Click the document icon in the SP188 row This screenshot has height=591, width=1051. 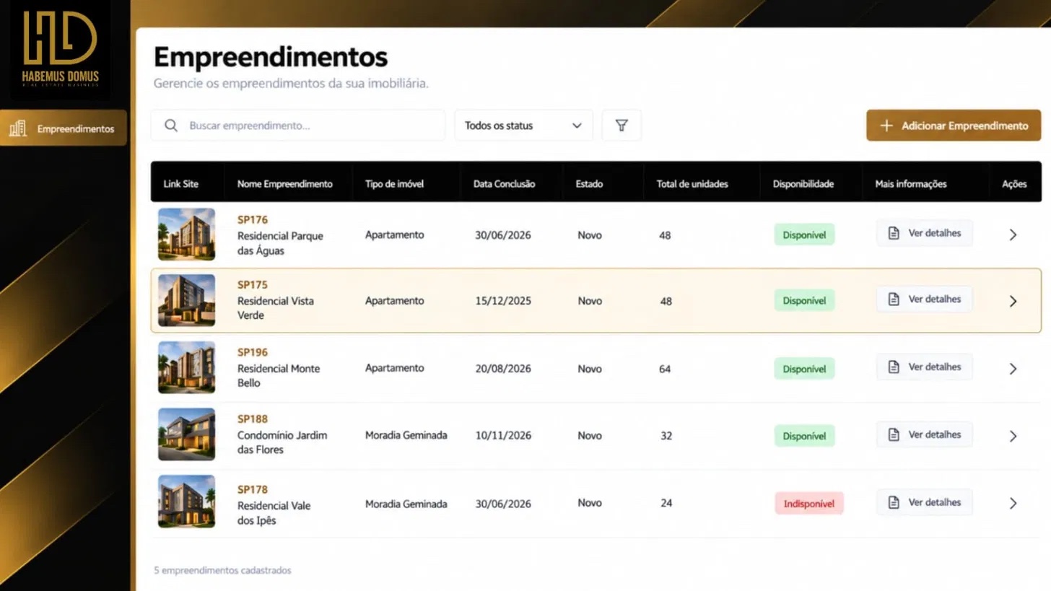click(x=894, y=434)
